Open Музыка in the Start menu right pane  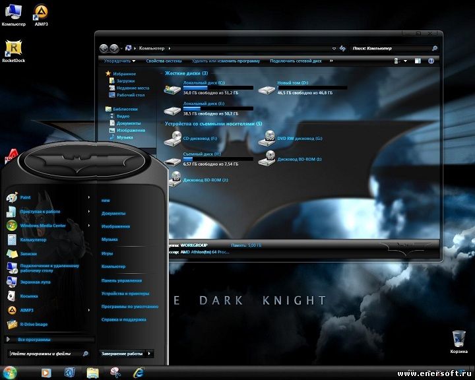click(x=110, y=239)
